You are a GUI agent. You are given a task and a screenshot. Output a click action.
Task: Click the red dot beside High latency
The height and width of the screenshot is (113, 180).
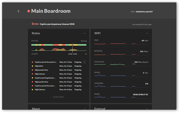[32, 74]
